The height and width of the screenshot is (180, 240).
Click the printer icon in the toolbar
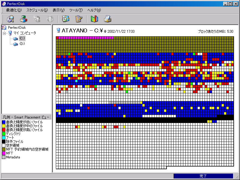[108, 19]
